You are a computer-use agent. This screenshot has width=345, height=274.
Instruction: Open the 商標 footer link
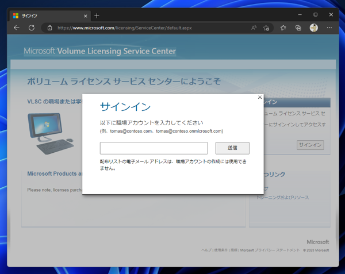234,250
